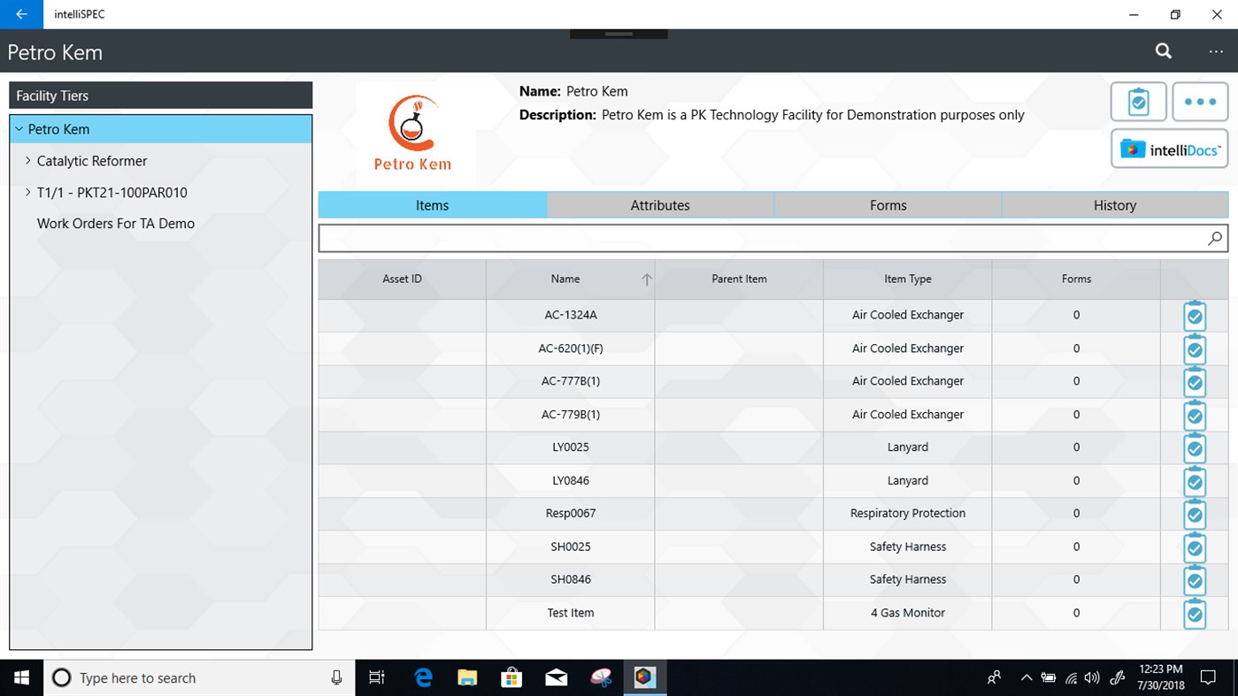Click the search icon inside the items filter box
The height and width of the screenshot is (696, 1238).
pyautogui.click(x=1214, y=237)
